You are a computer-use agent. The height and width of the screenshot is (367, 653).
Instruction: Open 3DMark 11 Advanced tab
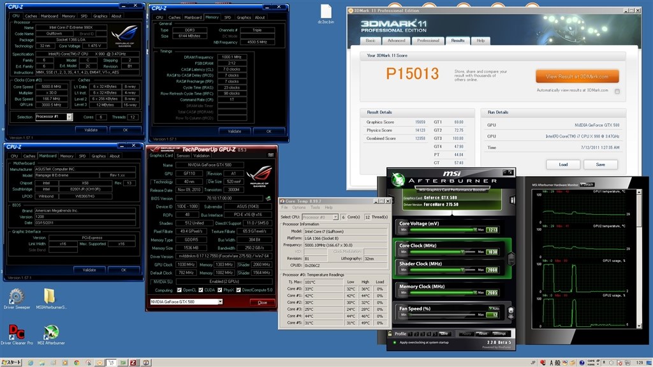click(x=396, y=41)
